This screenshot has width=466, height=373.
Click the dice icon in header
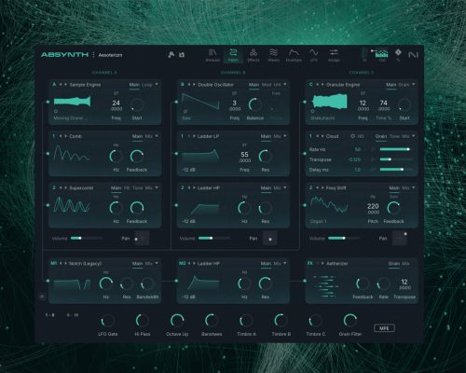click(x=182, y=55)
